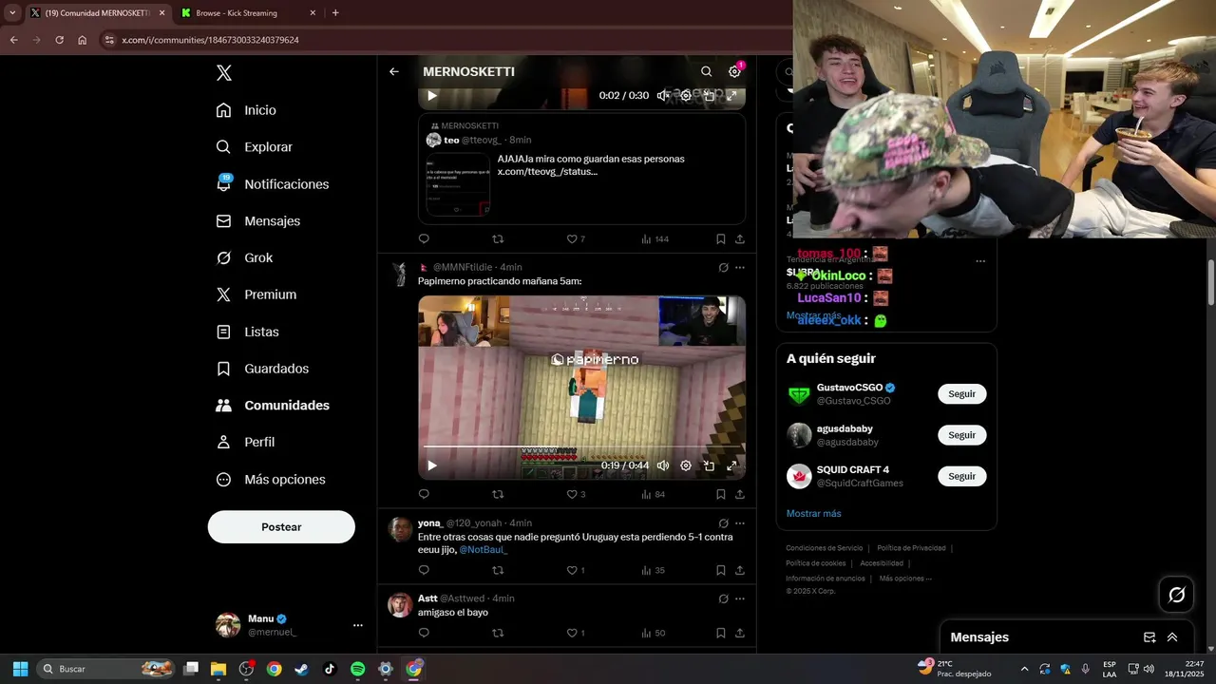Seek in the Papimerno video progress bar

point(581,446)
